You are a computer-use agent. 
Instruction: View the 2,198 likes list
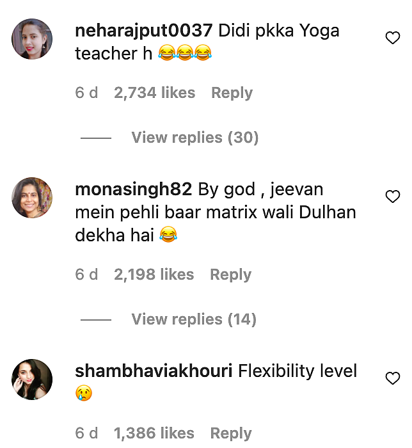pyautogui.click(x=154, y=275)
